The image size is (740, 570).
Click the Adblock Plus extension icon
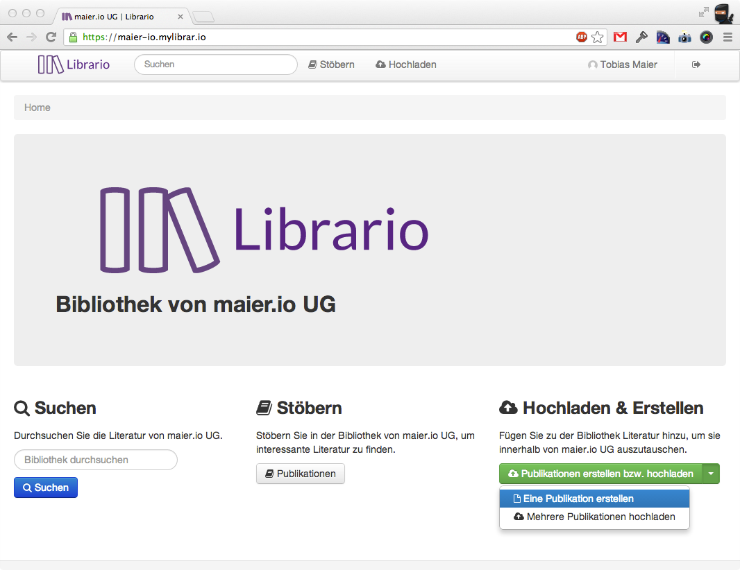tap(582, 37)
